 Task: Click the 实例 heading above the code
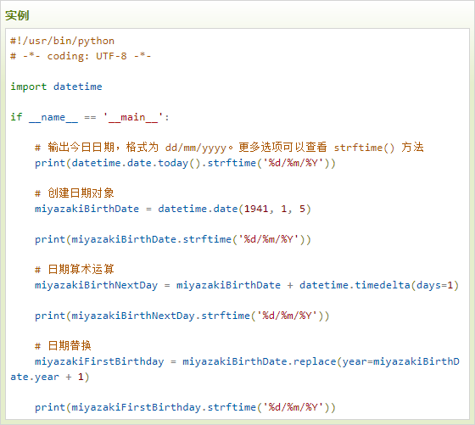pyautogui.click(x=17, y=15)
